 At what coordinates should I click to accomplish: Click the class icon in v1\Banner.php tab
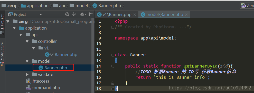(99, 15)
